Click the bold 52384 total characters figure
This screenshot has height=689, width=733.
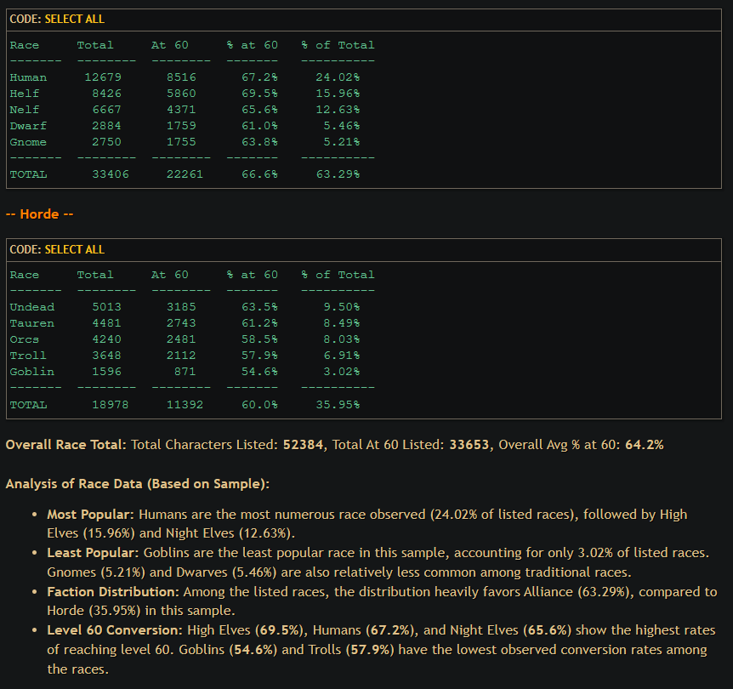(x=303, y=444)
